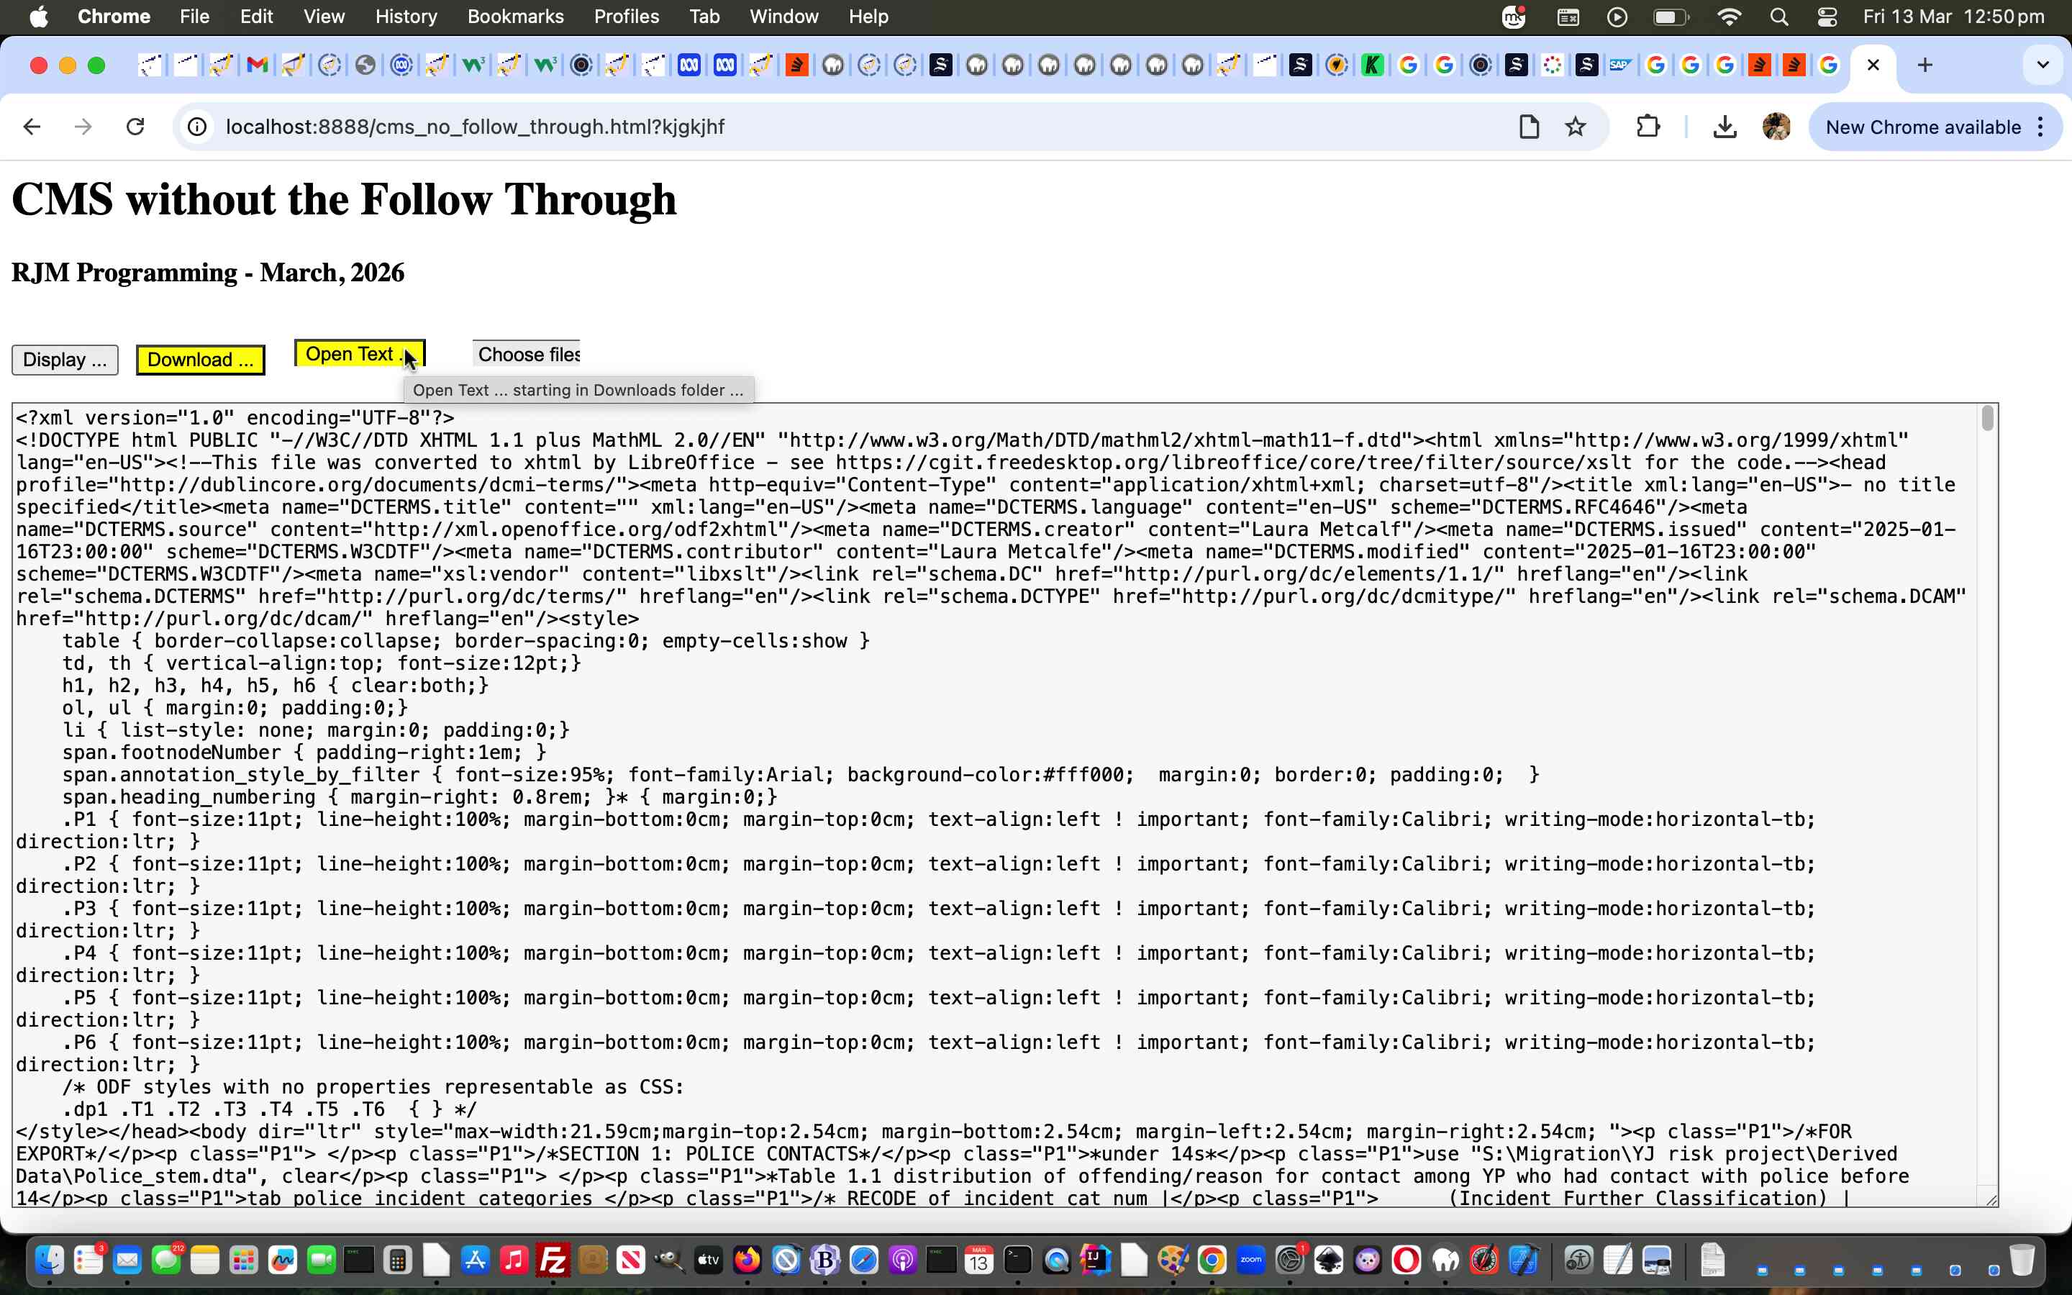The width and height of the screenshot is (2072, 1295).
Task: Open the Chrome profile avatar
Action: [x=1776, y=127]
